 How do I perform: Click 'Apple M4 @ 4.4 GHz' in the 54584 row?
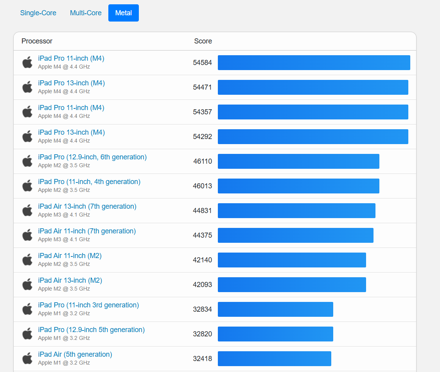coord(64,67)
